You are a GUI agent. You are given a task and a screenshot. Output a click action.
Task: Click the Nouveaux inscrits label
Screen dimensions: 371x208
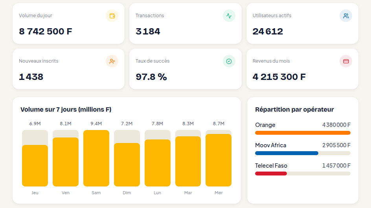click(39, 61)
